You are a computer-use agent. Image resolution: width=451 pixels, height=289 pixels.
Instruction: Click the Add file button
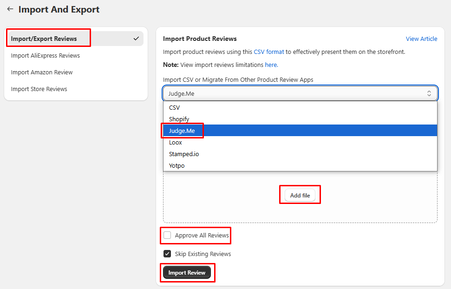[300, 196]
